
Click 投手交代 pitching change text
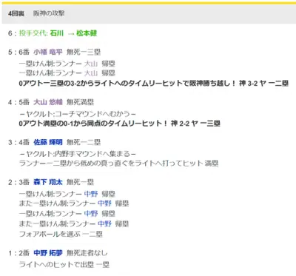click(x=33, y=33)
